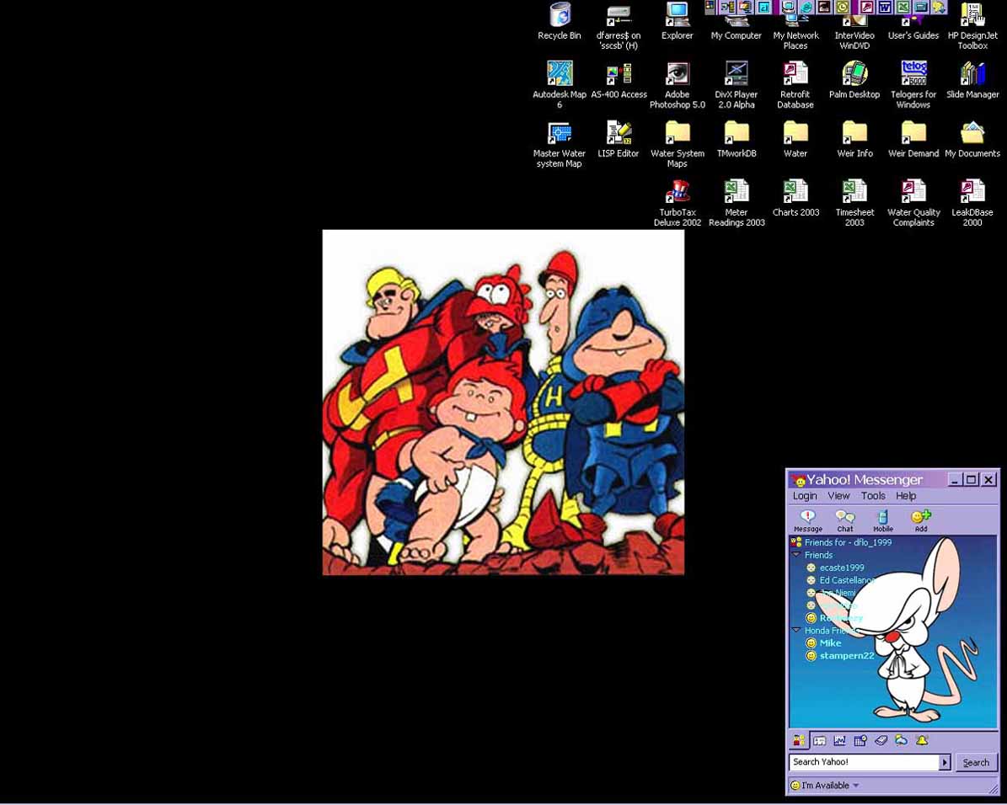This screenshot has height=805, width=1007.
Task: Open the Chat tool in Yahoo! Messenger
Action: [x=844, y=520]
